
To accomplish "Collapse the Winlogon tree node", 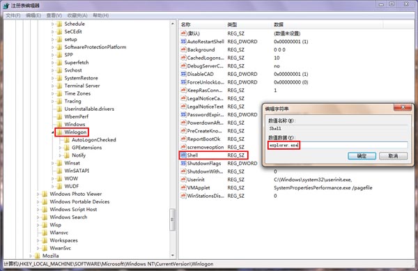I will (53, 132).
